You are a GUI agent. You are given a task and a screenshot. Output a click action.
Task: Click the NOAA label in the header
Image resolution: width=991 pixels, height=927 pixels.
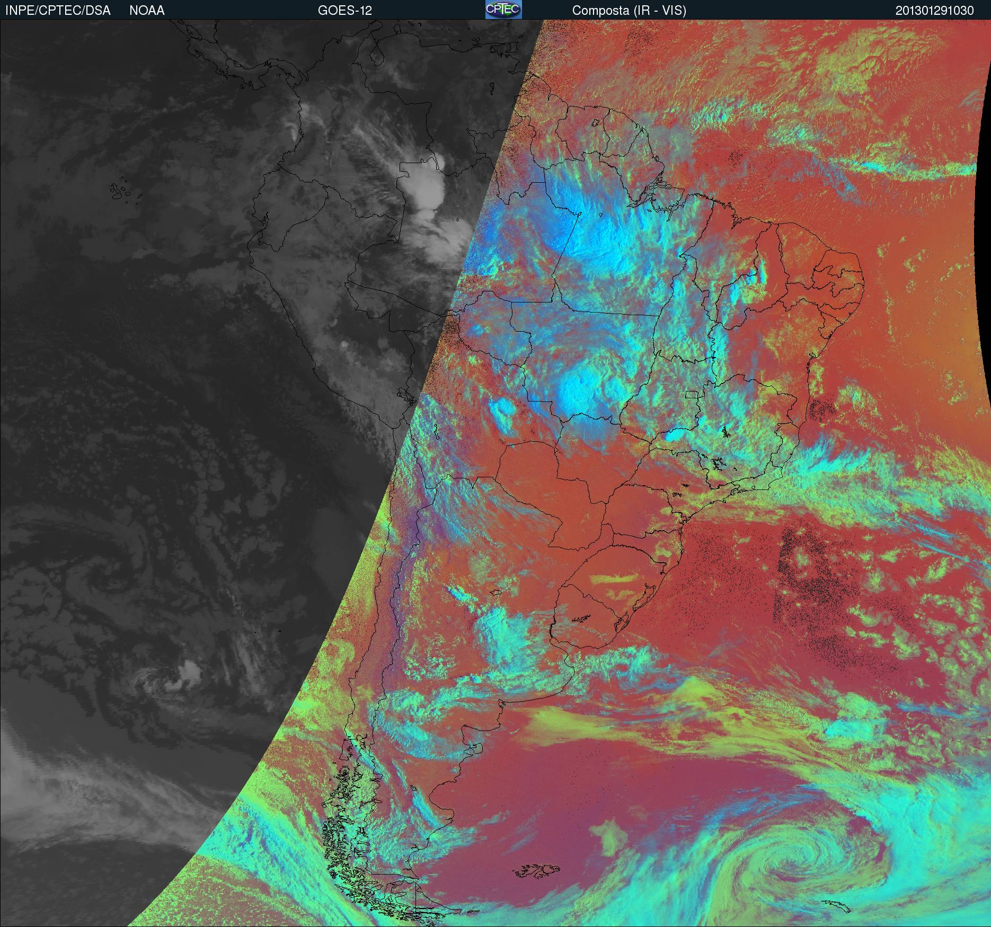[x=147, y=11]
